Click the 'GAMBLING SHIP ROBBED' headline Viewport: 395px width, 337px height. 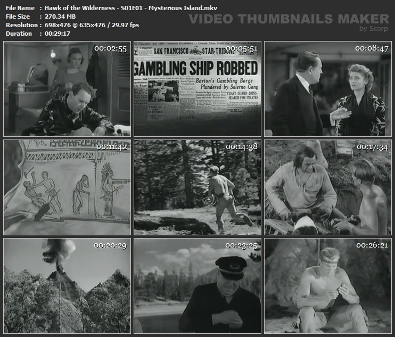point(196,68)
